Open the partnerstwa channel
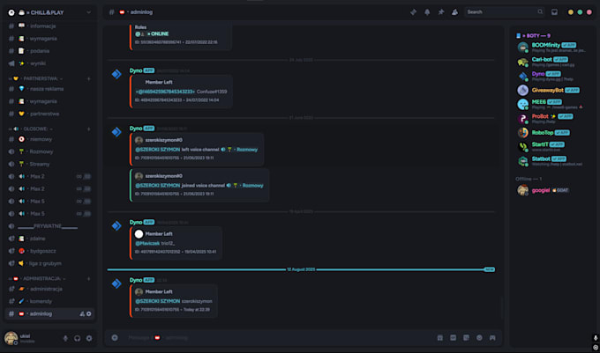Screen dimensions: 600x353 [x=49, y=114]
